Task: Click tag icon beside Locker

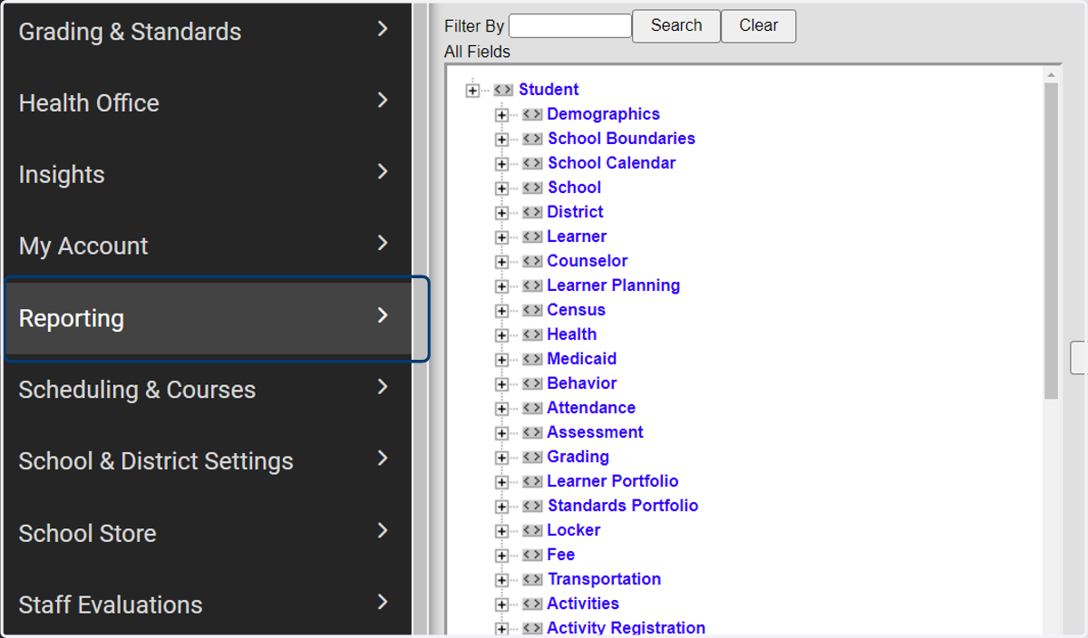Action: pyautogui.click(x=532, y=530)
